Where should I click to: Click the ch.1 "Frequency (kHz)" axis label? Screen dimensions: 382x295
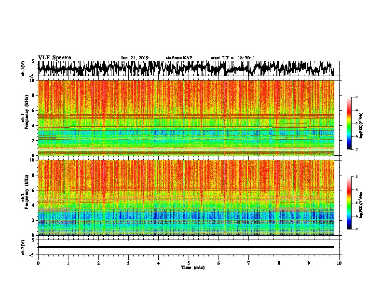pyautogui.click(x=27, y=112)
